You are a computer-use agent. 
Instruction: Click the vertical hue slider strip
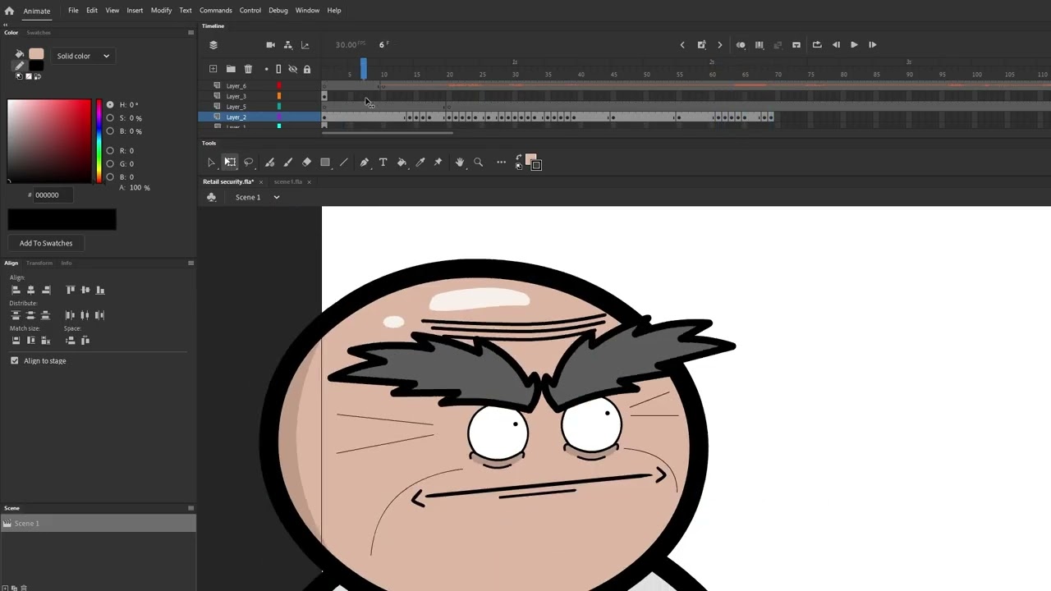click(x=99, y=141)
